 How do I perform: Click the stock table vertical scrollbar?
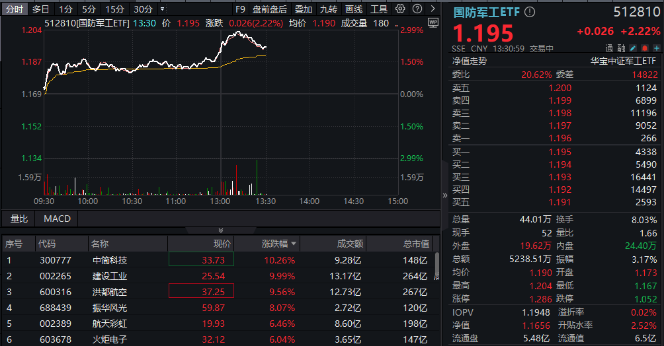pyautogui.click(x=437, y=265)
